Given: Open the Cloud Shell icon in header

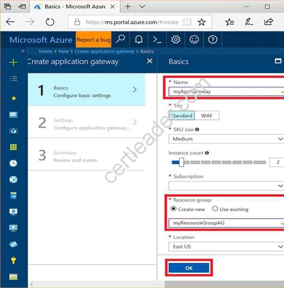Looking at the screenshot, I should coord(157,39).
